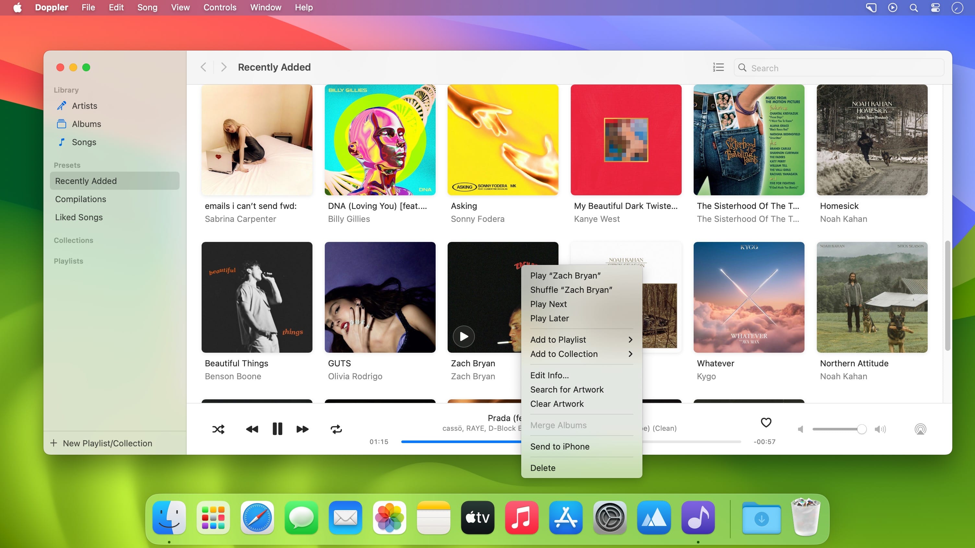
Task: Select Play Later in the context menu
Action: [581, 318]
